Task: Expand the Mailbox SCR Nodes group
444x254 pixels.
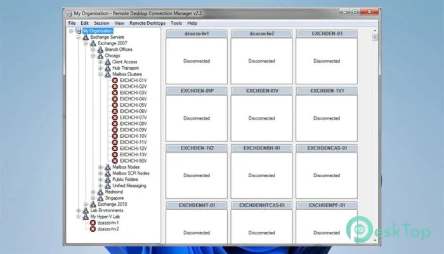Action: [x=100, y=173]
